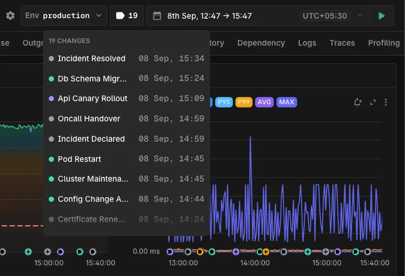
Task: Toggle the AVG series pill
Action: pos(264,102)
